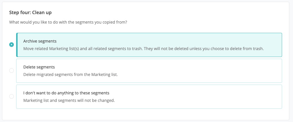
Task: Click the "Step four: Clean up" heading
Action: [31, 13]
